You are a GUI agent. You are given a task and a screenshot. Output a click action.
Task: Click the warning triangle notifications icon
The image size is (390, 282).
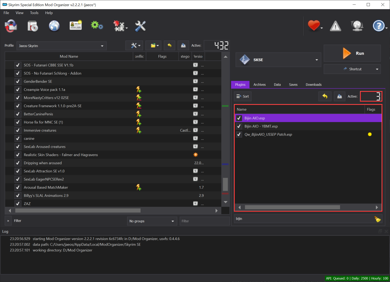click(x=335, y=26)
